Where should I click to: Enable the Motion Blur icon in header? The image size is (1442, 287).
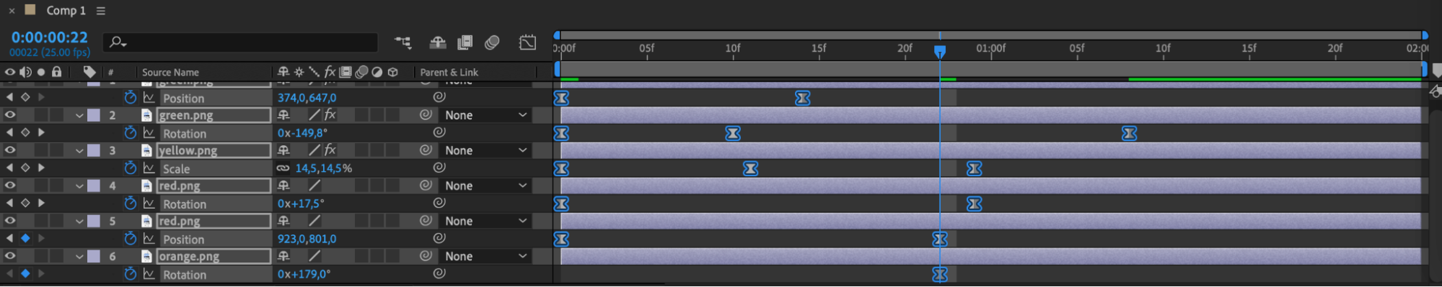[x=492, y=42]
